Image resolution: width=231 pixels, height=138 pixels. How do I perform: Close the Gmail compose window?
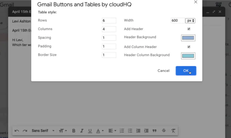[220, 12]
